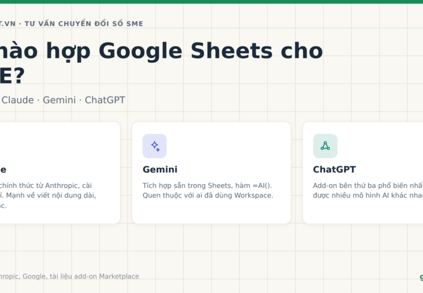Image resolution: width=423 pixels, height=293 pixels.
Task: Click the text 'chính thức từ Anthropic, cài'
Action: [x=46, y=186]
